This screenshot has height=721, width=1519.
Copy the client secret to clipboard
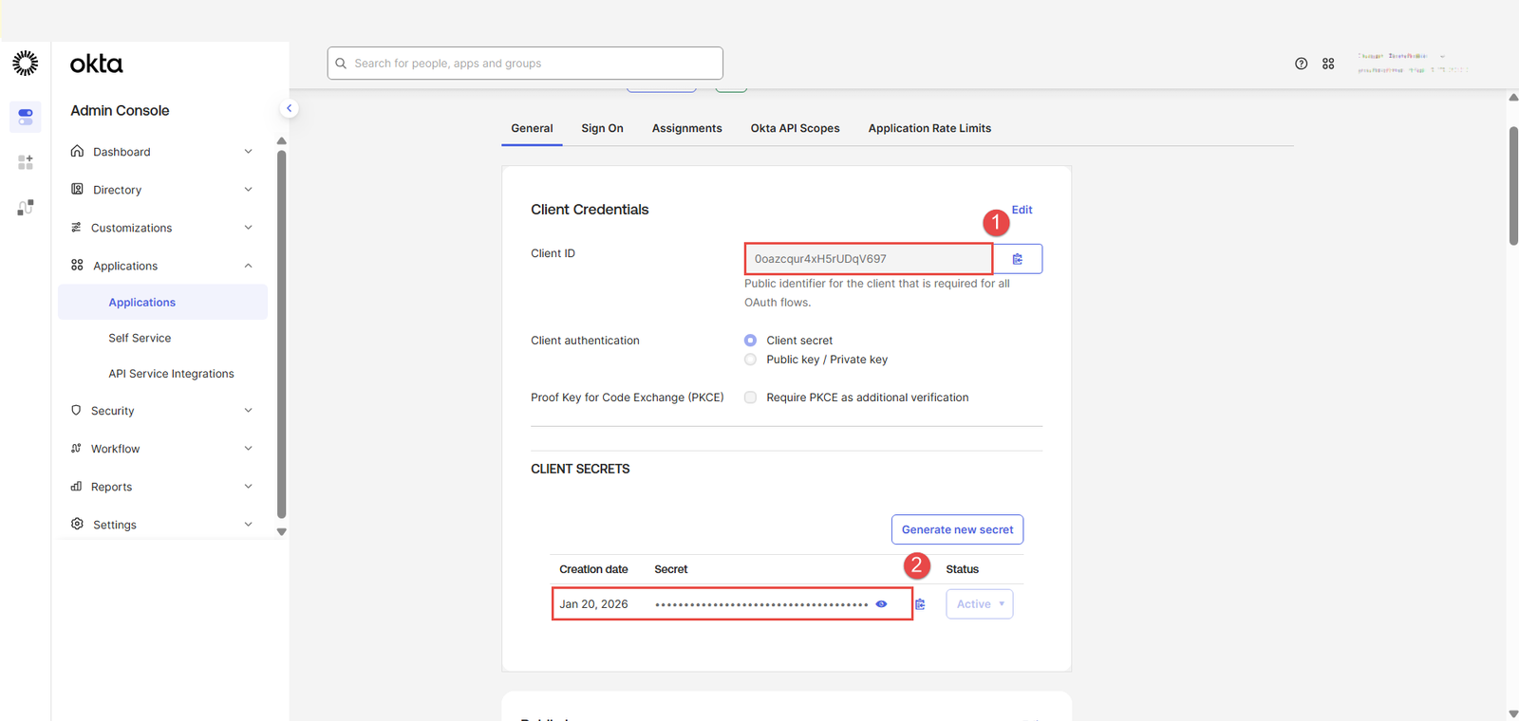coord(920,604)
